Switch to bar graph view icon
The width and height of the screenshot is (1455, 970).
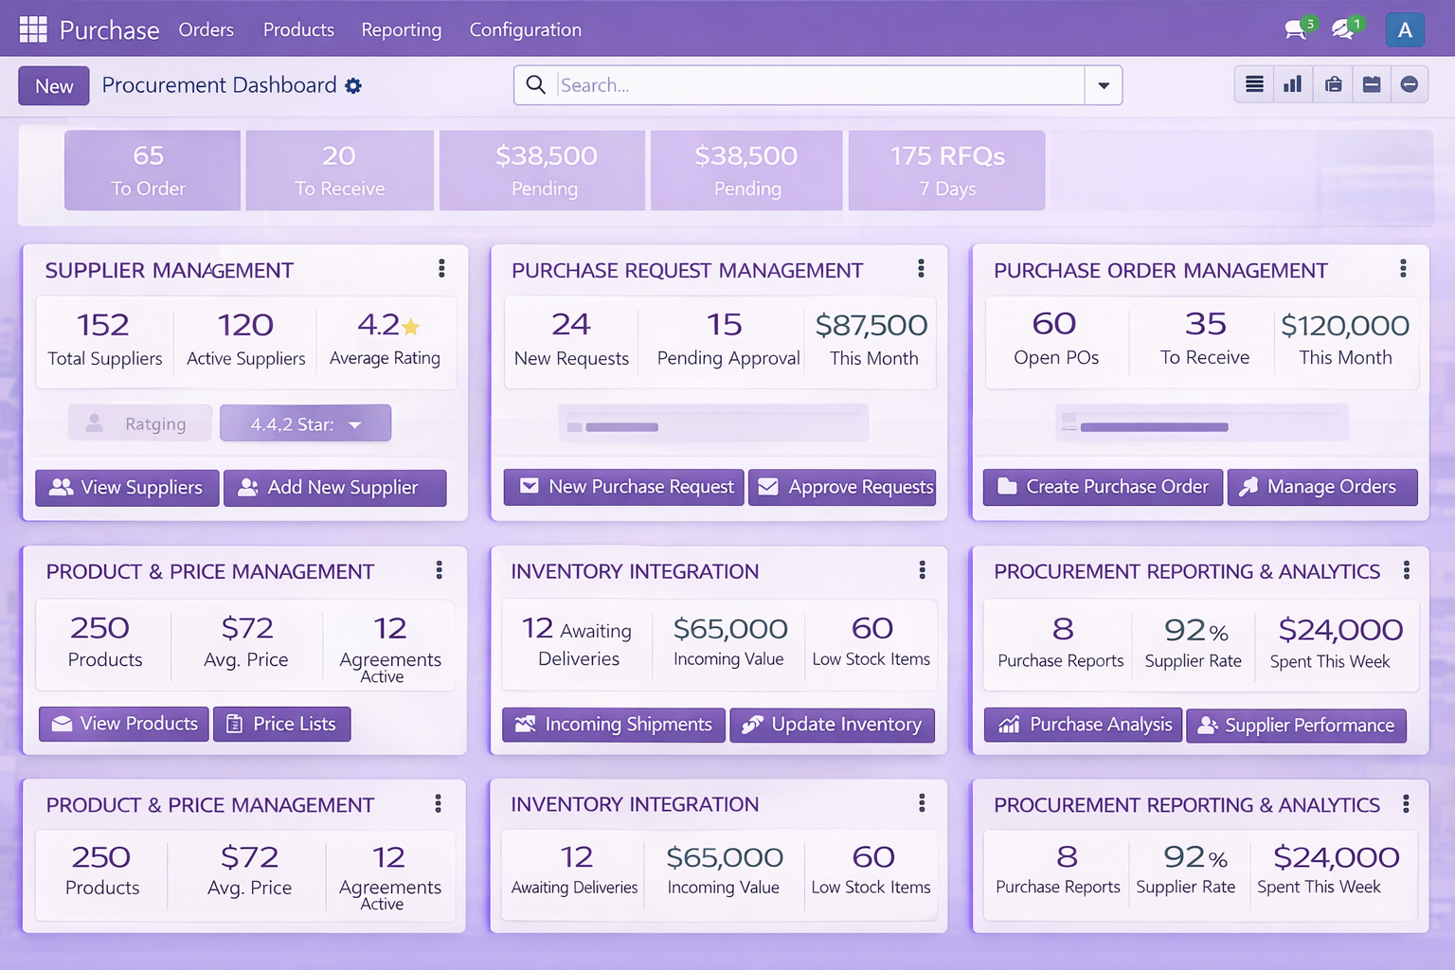(1293, 85)
